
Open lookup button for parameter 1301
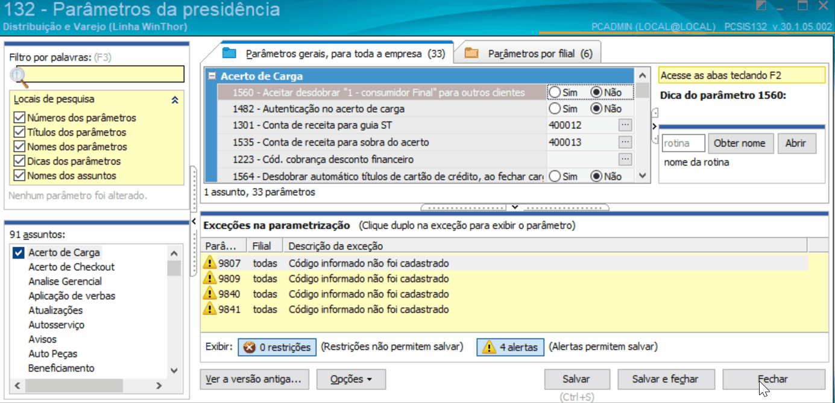pyautogui.click(x=625, y=125)
